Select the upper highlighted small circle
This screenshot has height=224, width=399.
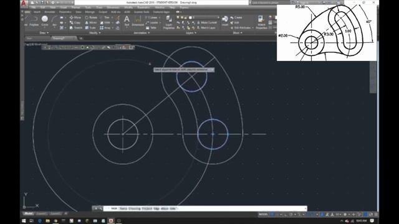click(191, 77)
